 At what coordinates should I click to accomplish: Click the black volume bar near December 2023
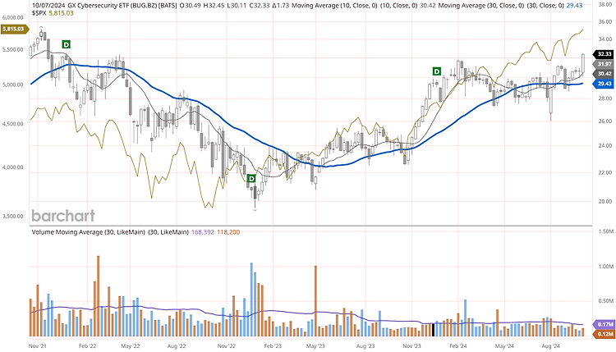[434, 330]
